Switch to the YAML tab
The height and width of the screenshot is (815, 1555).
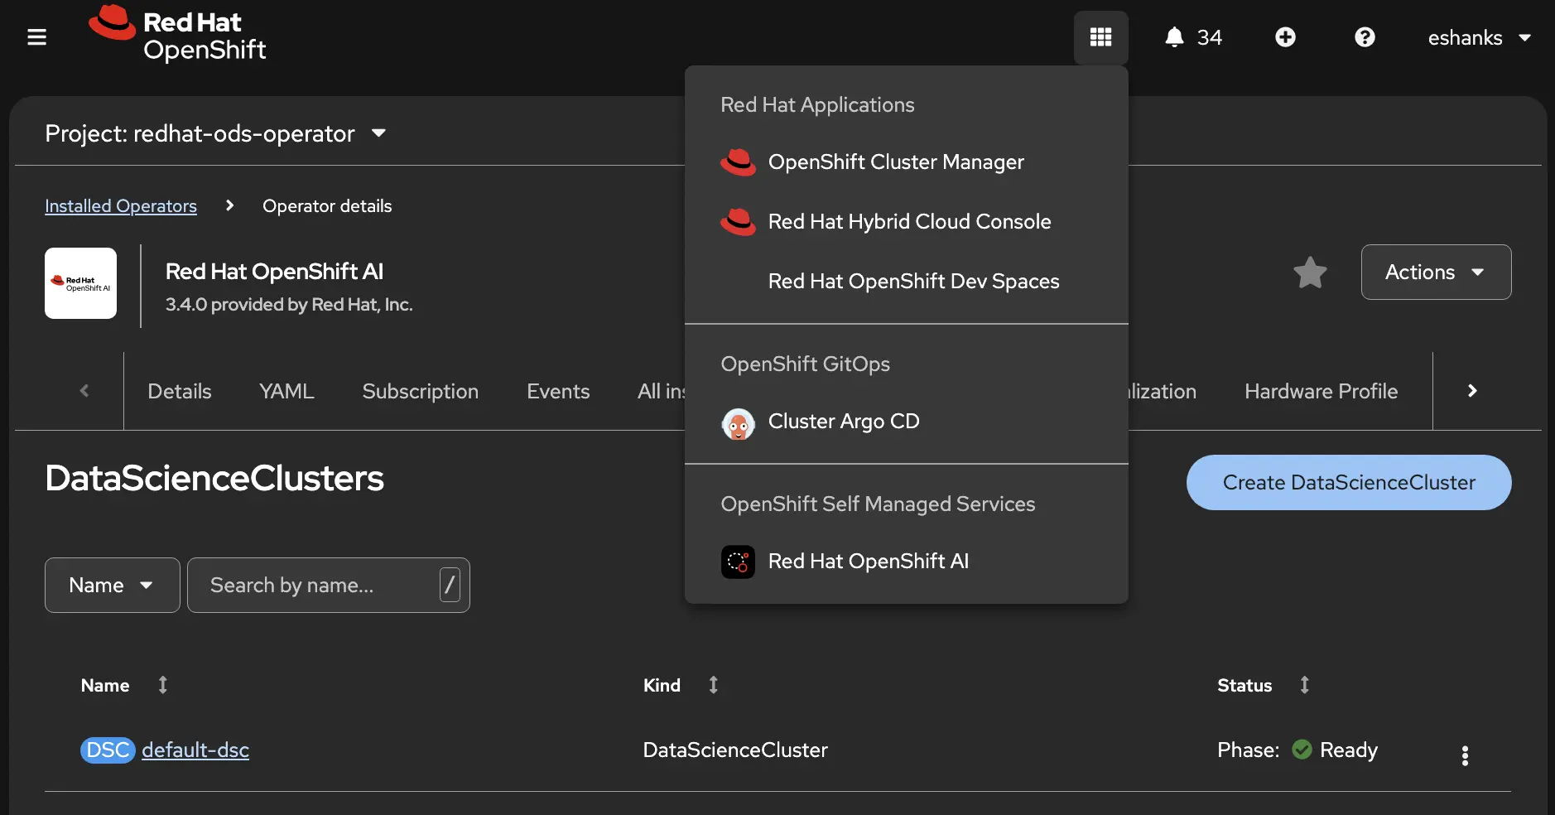[286, 391]
